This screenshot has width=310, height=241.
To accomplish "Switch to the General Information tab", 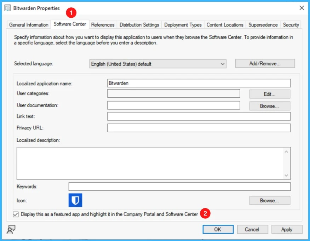I will click(x=29, y=25).
